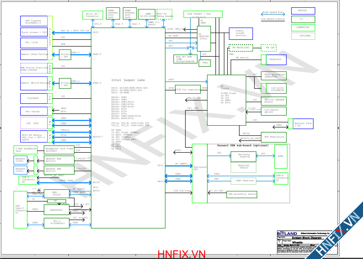The image size is (363, 259).
Task: Select the eMMC 32/64/128GB block
Action: pos(147,14)
